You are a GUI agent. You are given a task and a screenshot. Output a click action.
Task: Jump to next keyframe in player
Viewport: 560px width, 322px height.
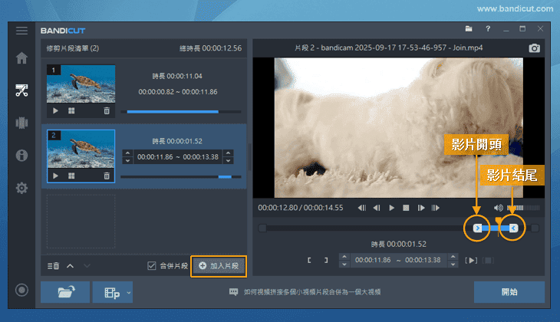click(x=436, y=208)
